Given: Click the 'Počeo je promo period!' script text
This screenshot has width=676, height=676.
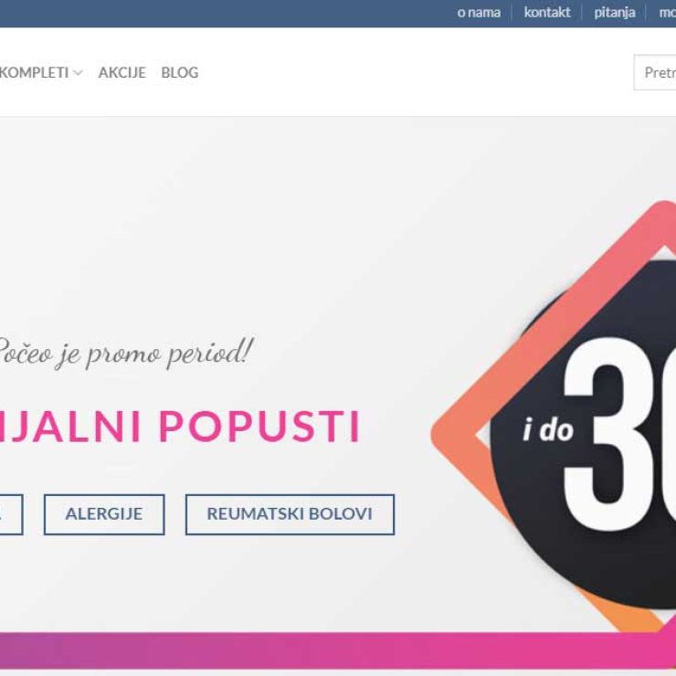Looking at the screenshot, I should pos(125,354).
